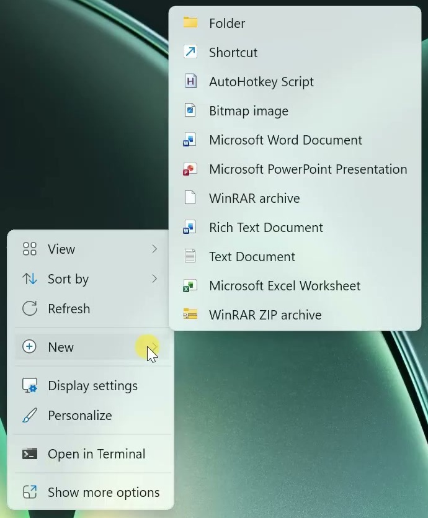428x518 pixels.
Task: Expand the Sort by submenu chevron
Action: click(x=154, y=279)
